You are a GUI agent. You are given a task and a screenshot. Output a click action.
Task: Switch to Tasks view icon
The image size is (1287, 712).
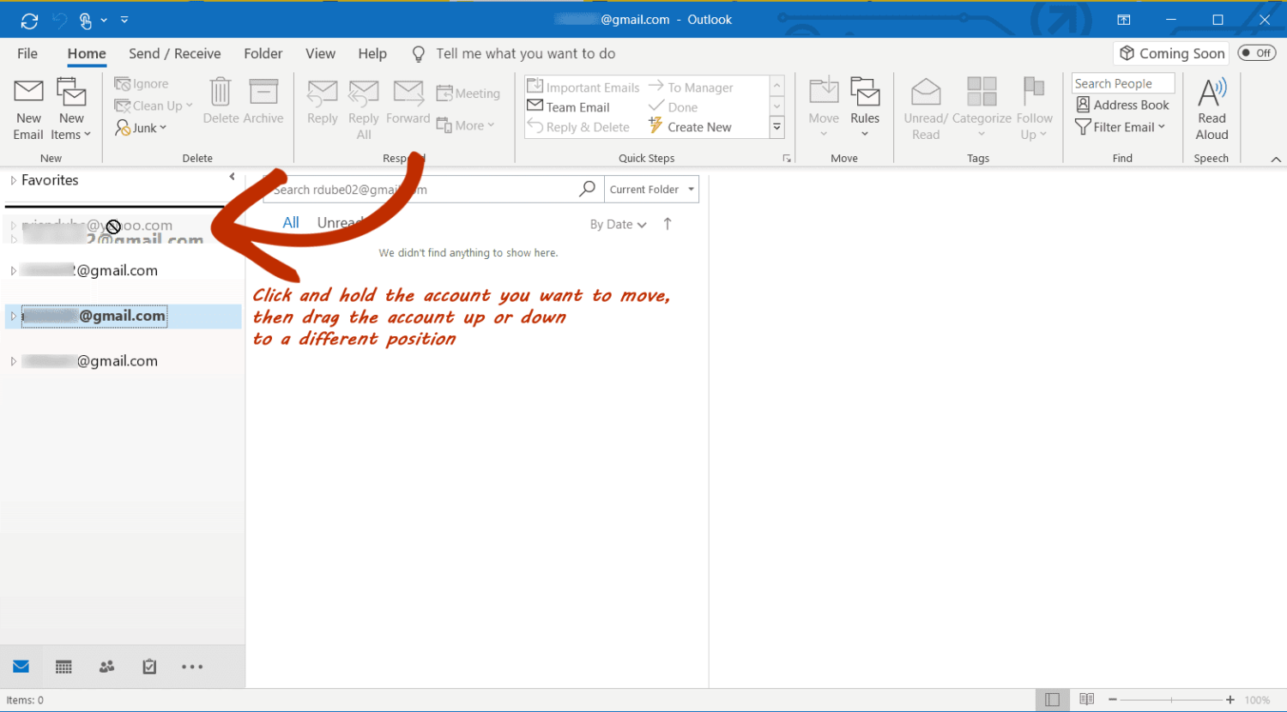(x=149, y=667)
